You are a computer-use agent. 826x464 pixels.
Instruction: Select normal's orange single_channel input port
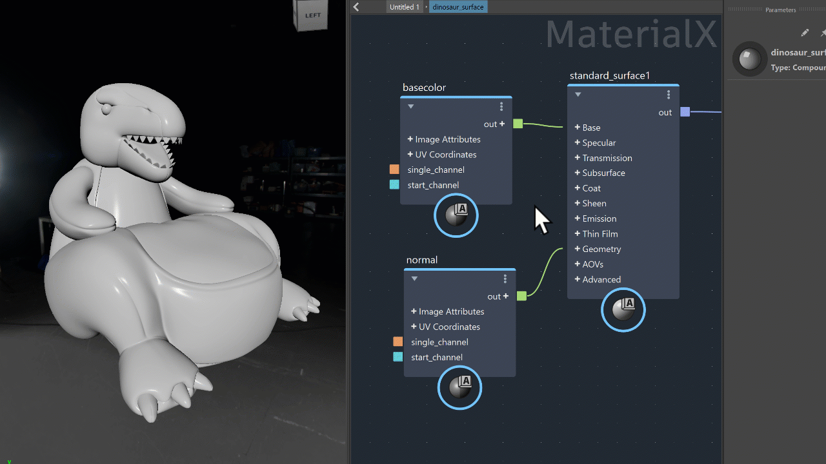pyautogui.click(x=398, y=342)
